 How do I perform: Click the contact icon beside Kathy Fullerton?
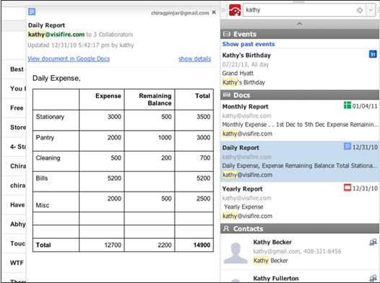point(373,278)
